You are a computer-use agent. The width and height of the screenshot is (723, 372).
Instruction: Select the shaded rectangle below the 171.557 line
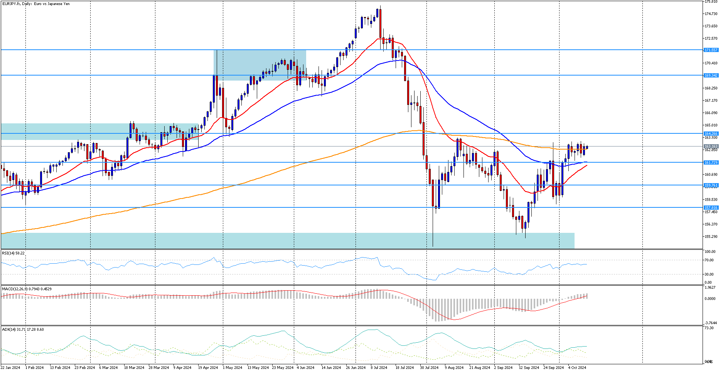(260, 65)
